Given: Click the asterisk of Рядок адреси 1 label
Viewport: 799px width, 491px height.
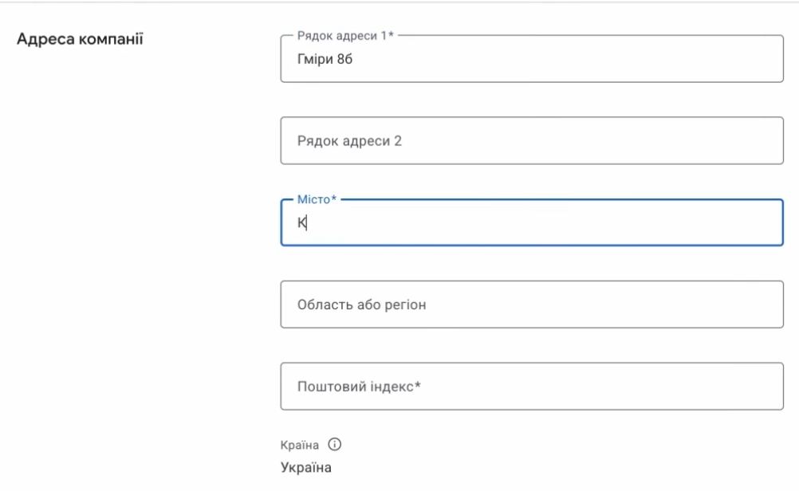Looking at the screenshot, I should [392, 37].
